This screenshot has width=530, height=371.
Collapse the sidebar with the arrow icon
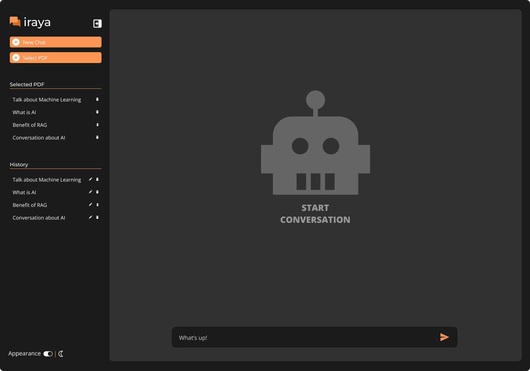pos(97,24)
